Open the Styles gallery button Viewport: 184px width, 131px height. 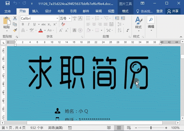click(138, 24)
